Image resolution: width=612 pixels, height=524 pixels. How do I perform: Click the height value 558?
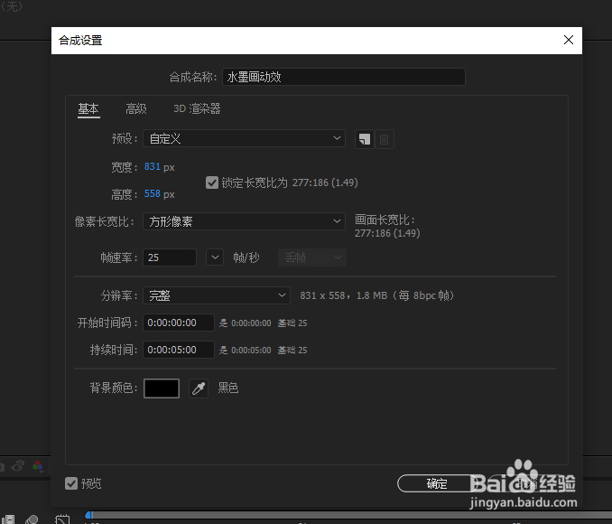point(153,194)
